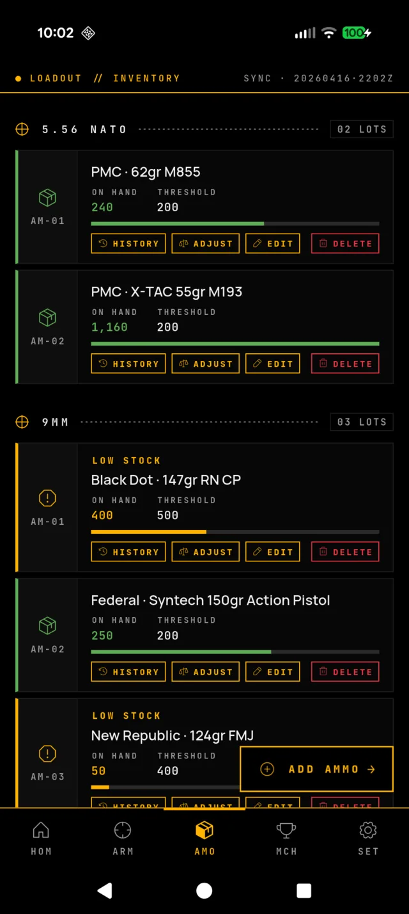Screen dimensions: 409x914
Task: Tap the low stock warning icon beside Black Dot 147gr
Action: [x=47, y=498]
